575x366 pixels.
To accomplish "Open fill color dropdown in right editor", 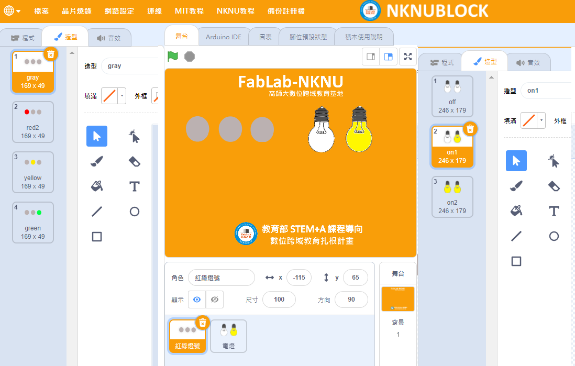I will 541,120.
